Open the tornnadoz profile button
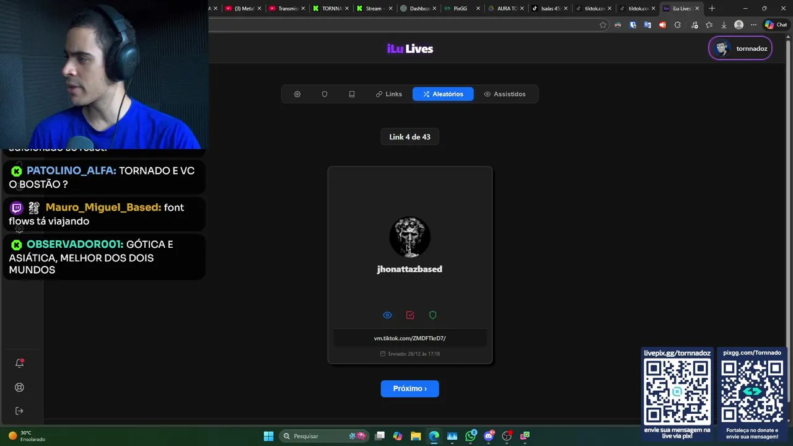Viewport: 793px width, 446px height. (740, 48)
